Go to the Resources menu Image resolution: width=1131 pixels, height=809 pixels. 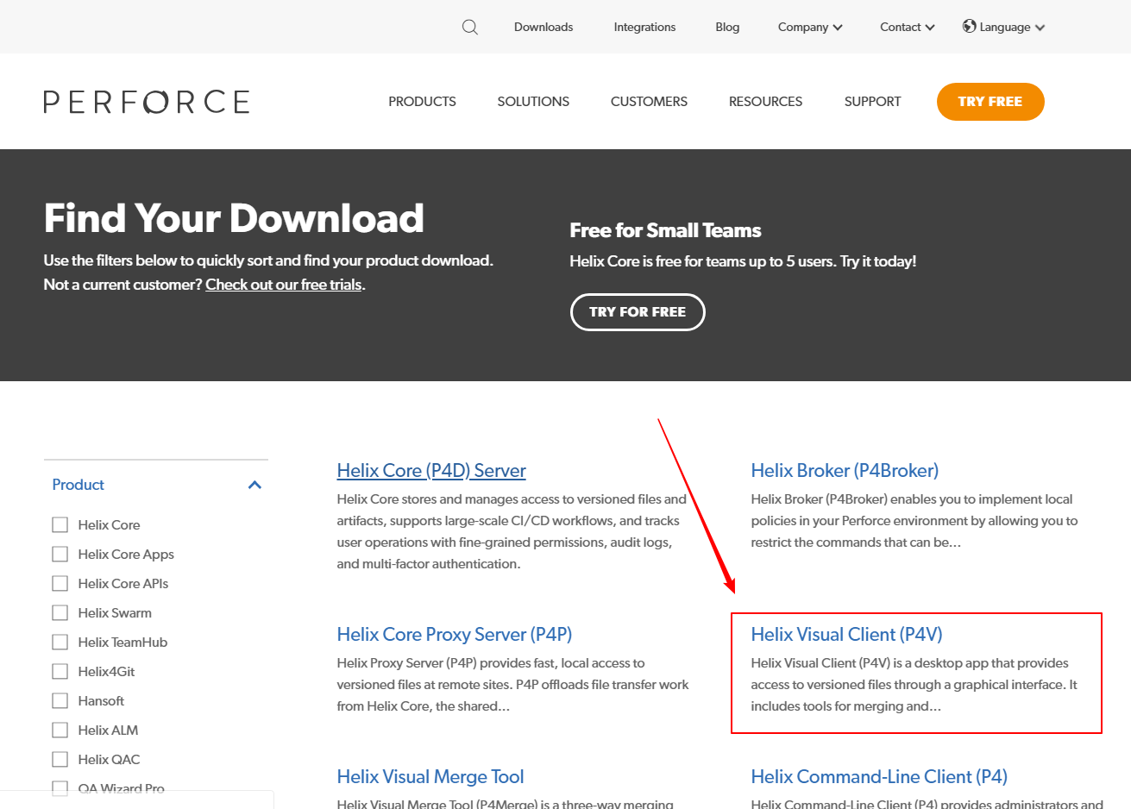pos(765,101)
